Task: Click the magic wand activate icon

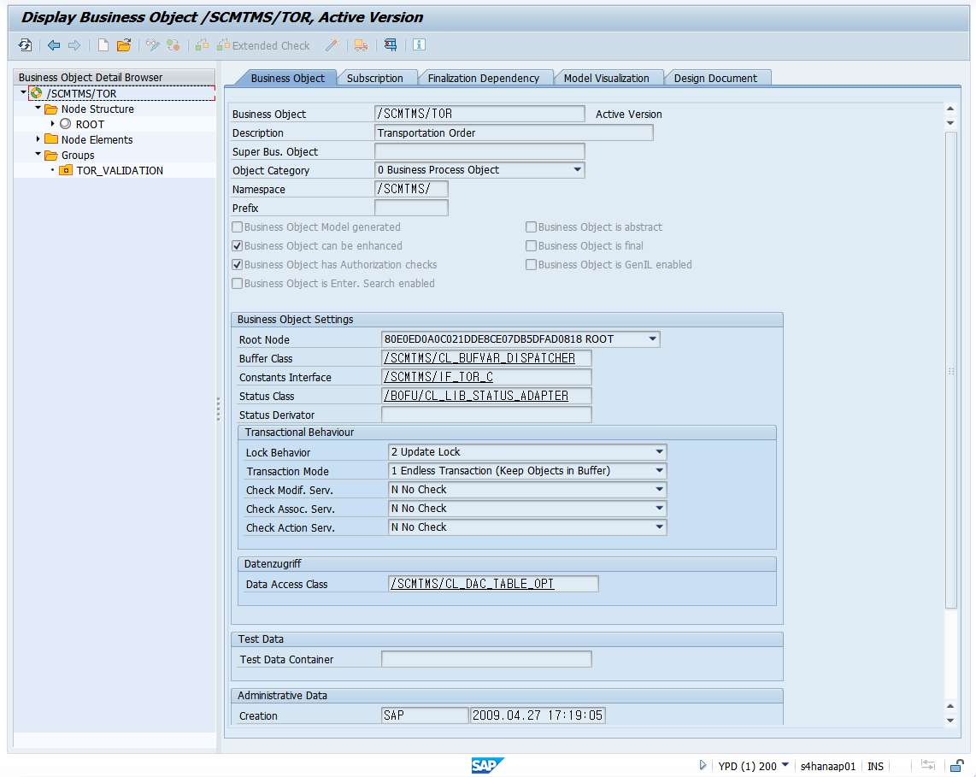Action: tap(332, 44)
